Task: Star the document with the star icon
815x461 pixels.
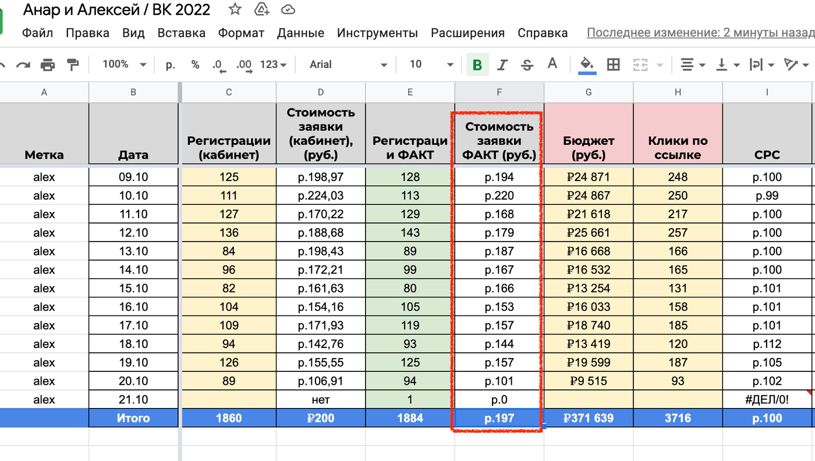Action: click(235, 9)
